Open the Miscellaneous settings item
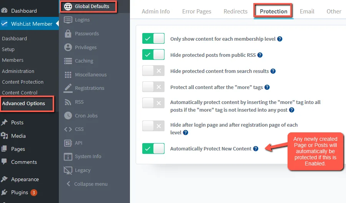The image size is (346, 203). [x=91, y=75]
